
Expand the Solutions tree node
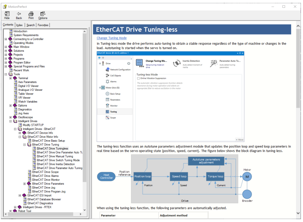[x=6, y=51]
